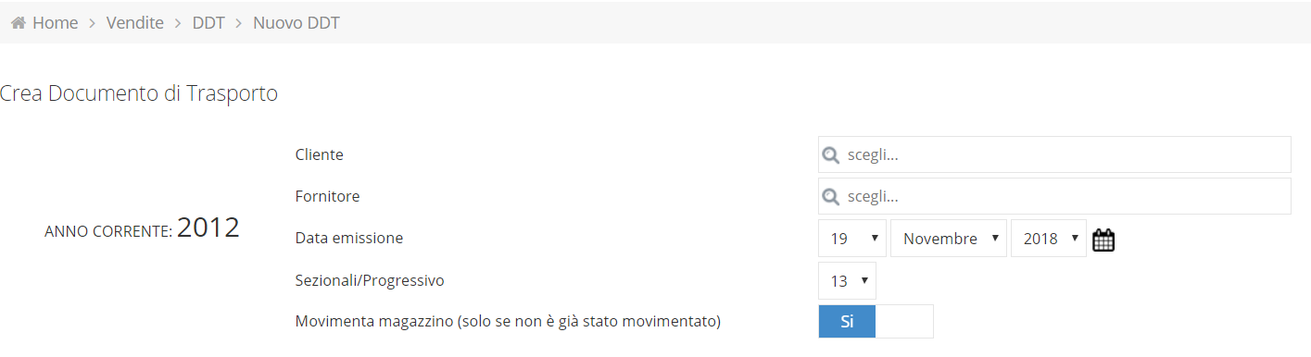Click the chevron separator after Home
The width and height of the screenshot is (1311, 357).
click(92, 23)
